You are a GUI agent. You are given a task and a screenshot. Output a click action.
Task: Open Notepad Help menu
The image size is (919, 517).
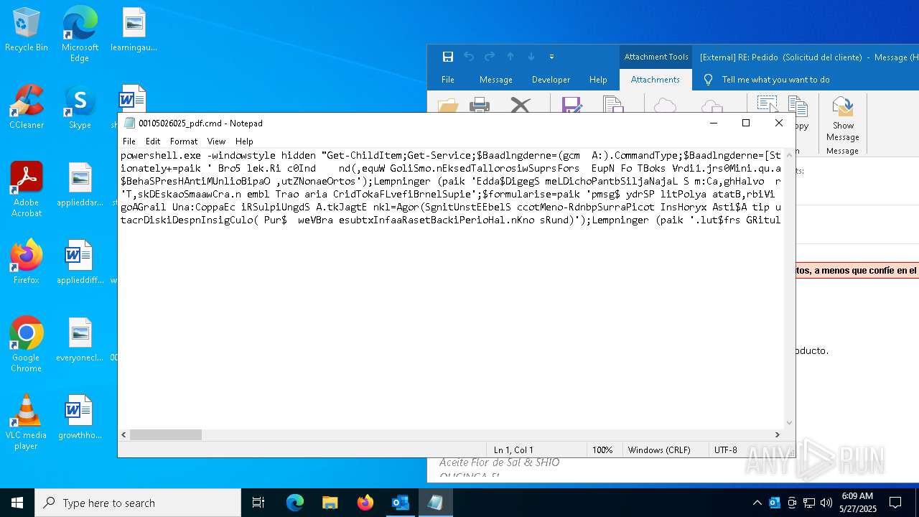(x=244, y=141)
